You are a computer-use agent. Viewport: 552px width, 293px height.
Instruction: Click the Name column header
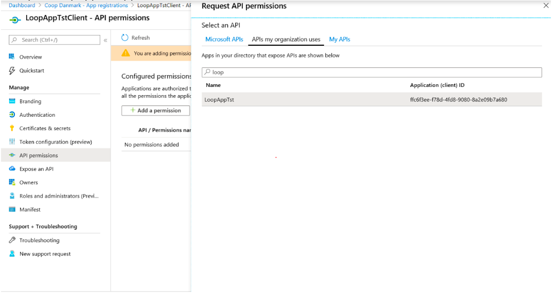coord(213,85)
